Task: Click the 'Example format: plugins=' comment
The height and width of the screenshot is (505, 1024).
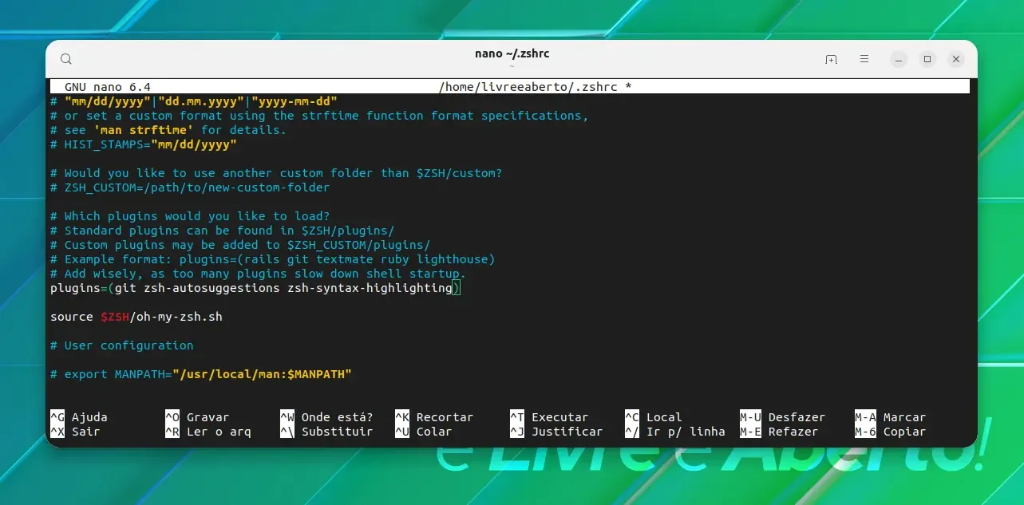Action: point(273,259)
